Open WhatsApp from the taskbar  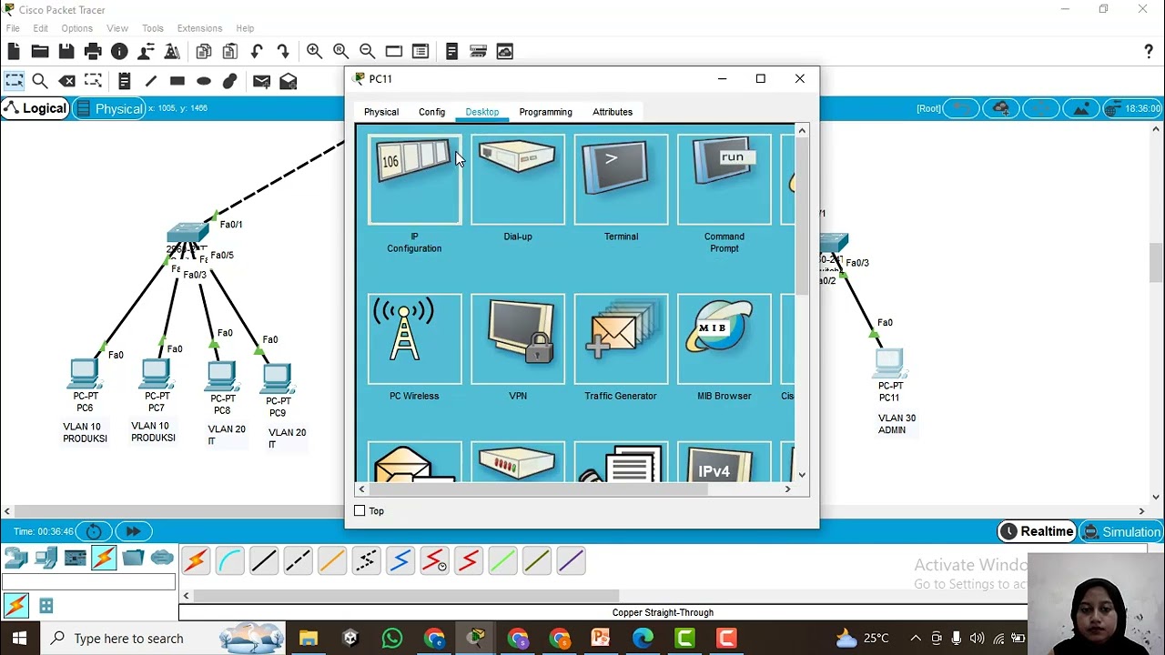(392, 639)
